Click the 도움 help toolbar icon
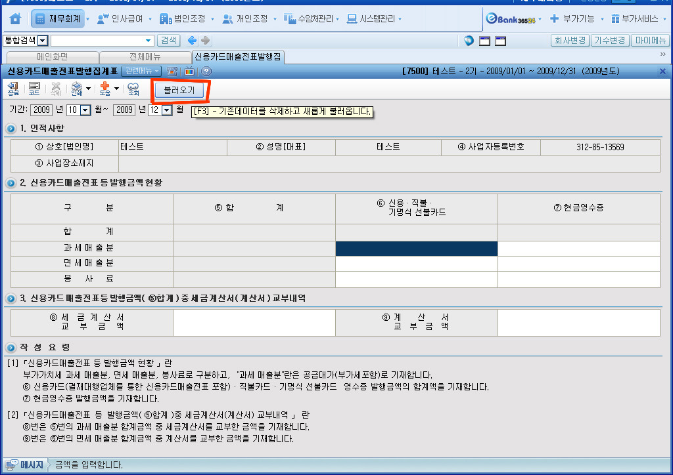Viewport: 673px width, 475px height. (x=105, y=89)
